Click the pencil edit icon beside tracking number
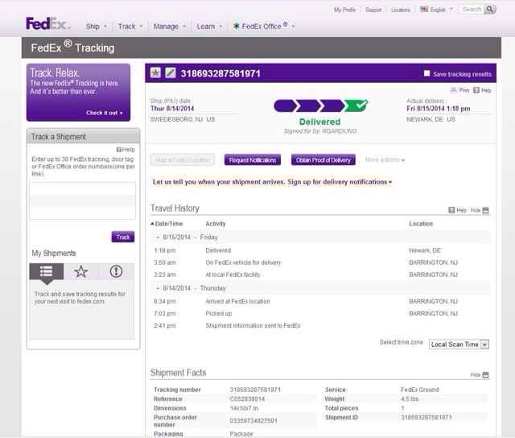Viewport: 515px width, 438px height. point(170,73)
